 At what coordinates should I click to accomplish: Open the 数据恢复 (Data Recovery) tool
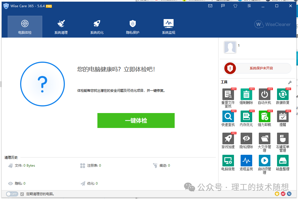(x=283, y=94)
